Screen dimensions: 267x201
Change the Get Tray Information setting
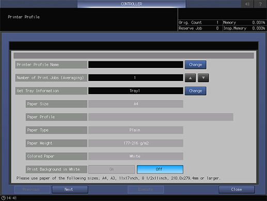coord(195,91)
